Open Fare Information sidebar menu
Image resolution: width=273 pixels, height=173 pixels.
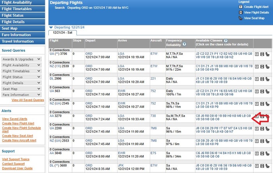click(x=23, y=35)
